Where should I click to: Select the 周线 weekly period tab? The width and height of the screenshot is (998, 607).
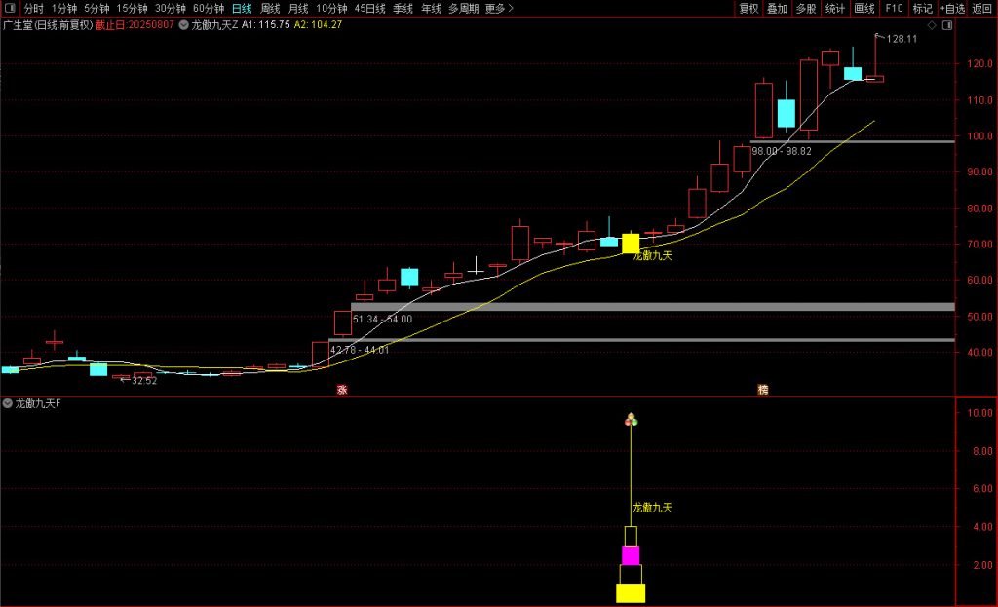pyautogui.click(x=270, y=9)
